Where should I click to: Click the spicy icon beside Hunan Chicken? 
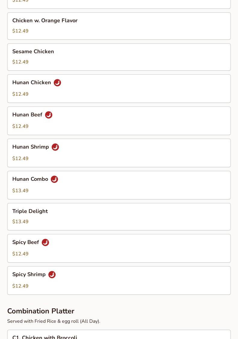(57, 83)
